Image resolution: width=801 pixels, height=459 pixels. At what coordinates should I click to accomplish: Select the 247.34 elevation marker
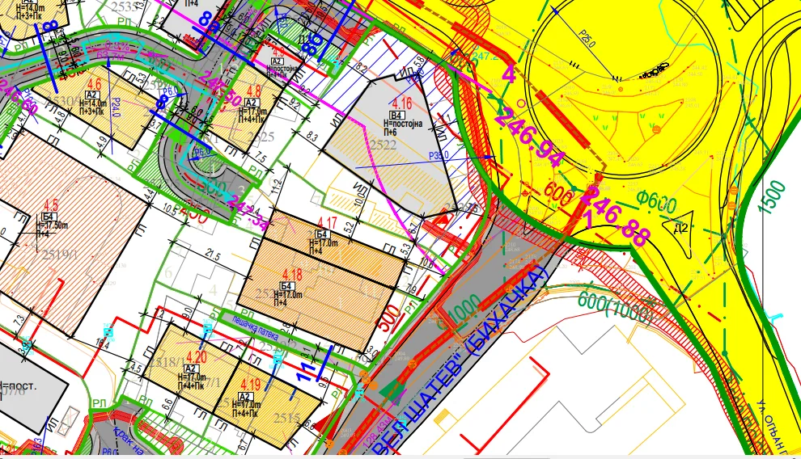[x=248, y=213]
